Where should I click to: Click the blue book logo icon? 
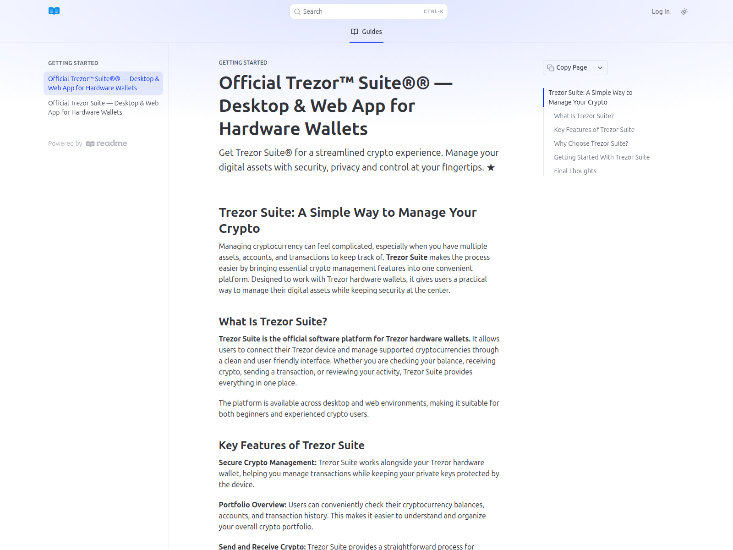[54, 11]
